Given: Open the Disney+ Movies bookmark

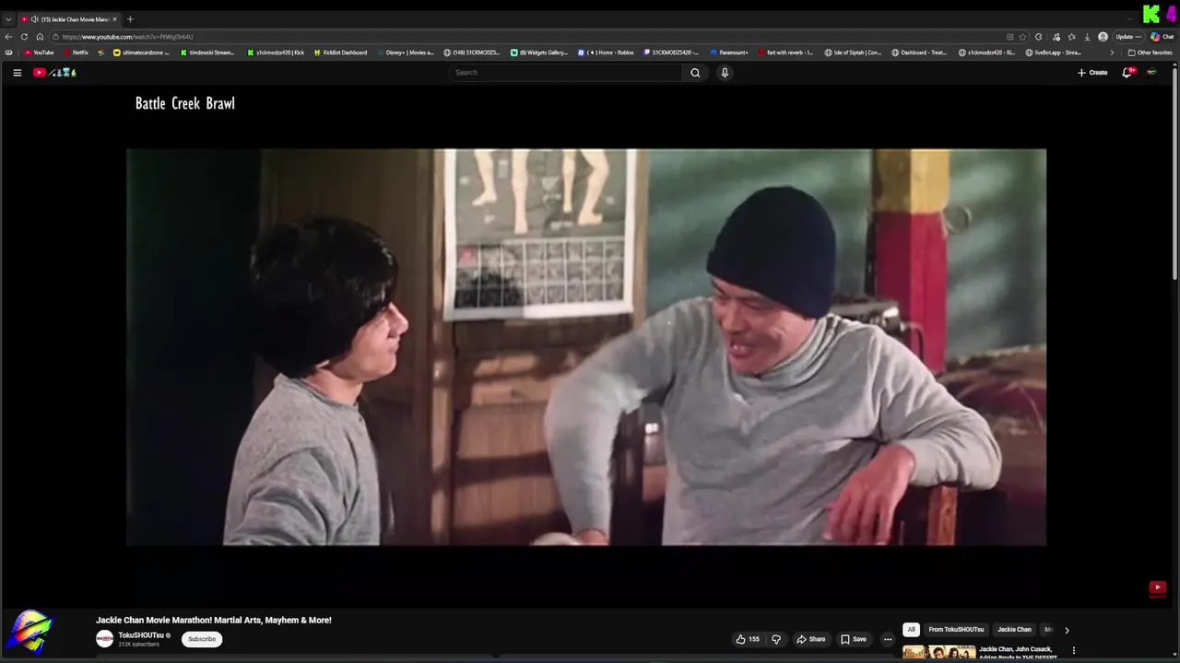Looking at the screenshot, I should pos(404,52).
